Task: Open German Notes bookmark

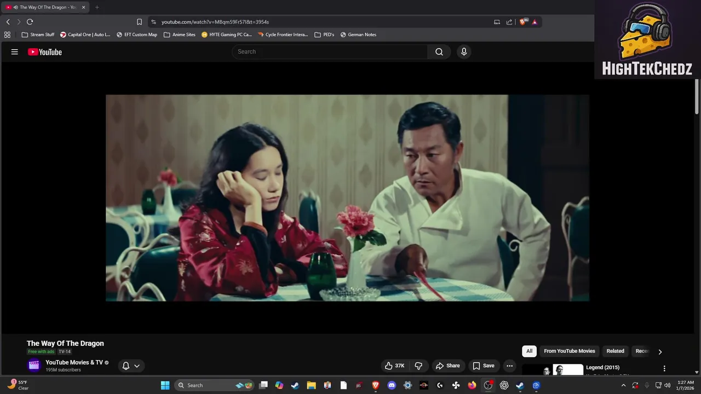Action: click(x=358, y=34)
